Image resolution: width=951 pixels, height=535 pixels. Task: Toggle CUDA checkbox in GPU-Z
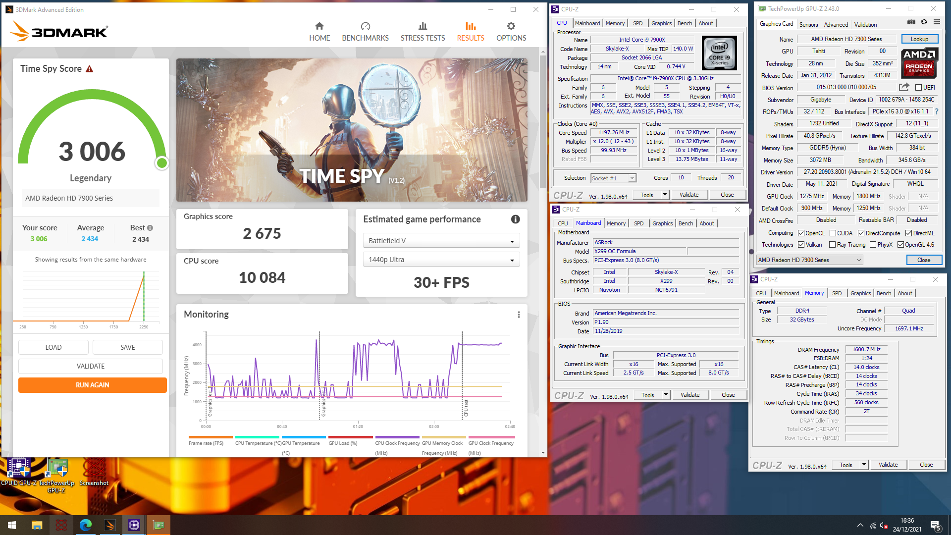click(x=833, y=233)
